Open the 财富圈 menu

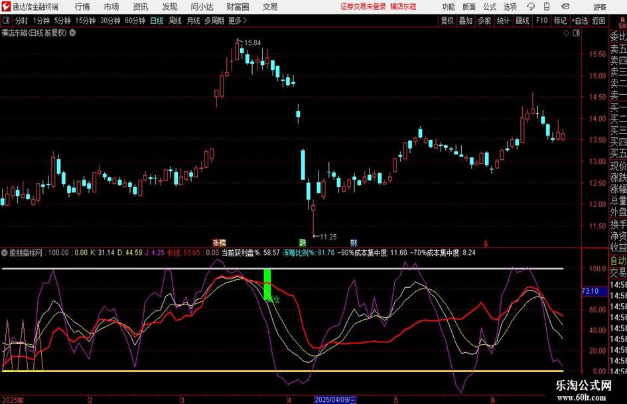(x=238, y=7)
